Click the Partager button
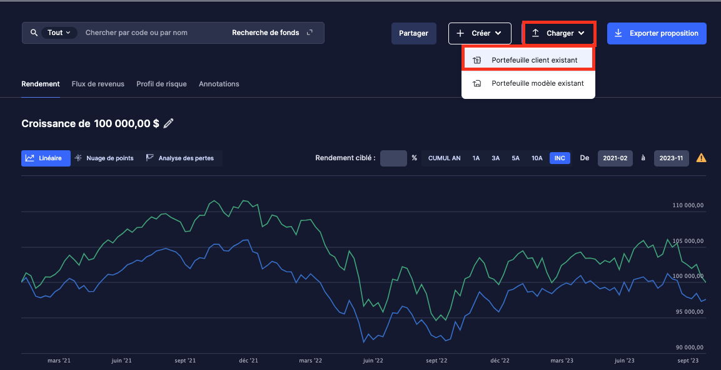 [414, 33]
